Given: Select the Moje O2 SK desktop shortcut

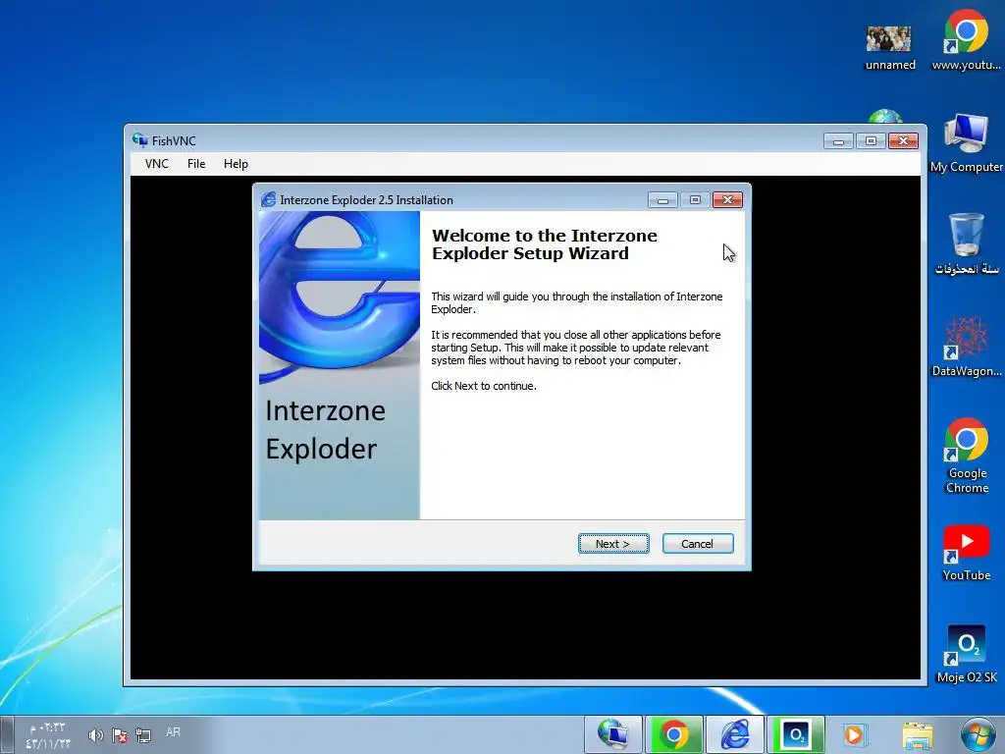Looking at the screenshot, I should click(x=967, y=654).
